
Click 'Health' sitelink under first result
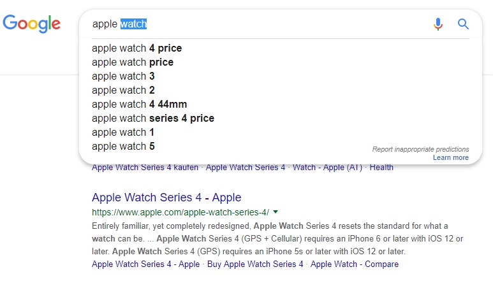tap(381, 168)
